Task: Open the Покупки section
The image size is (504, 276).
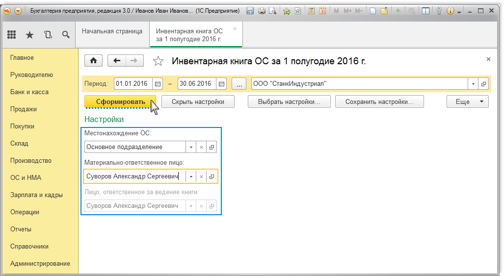Action: click(22, 126)
